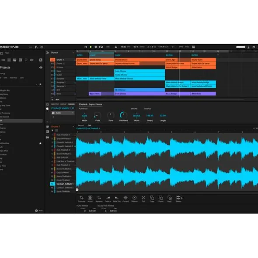Toggle the metronome icon

(x=116, y=47)
